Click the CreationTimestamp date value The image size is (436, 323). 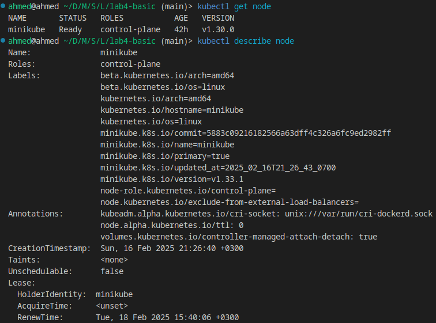(x=172, y=248)
